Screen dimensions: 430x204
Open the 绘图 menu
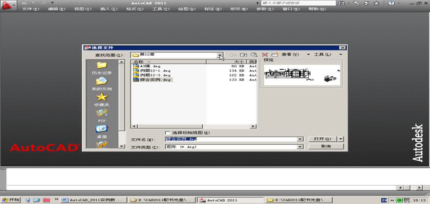pos(187,9)
